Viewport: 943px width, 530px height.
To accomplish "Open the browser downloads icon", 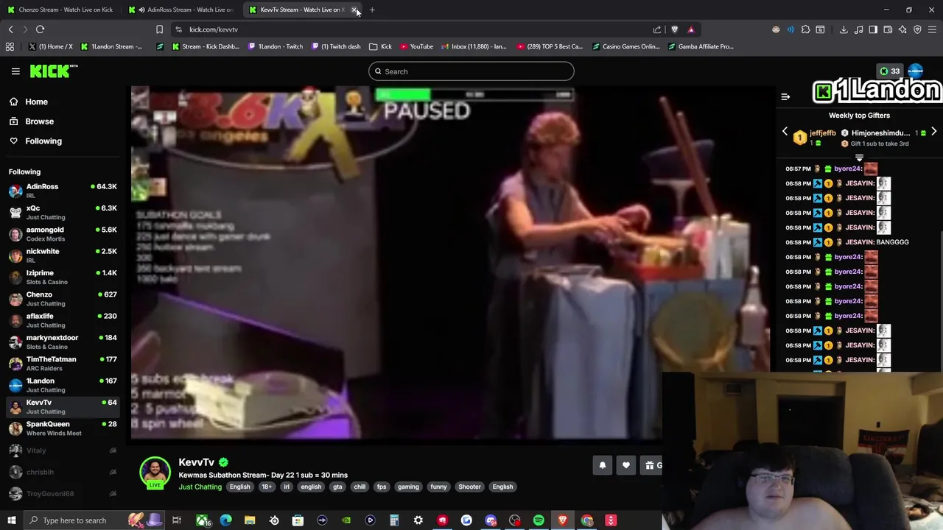I will tap(844, 29).
